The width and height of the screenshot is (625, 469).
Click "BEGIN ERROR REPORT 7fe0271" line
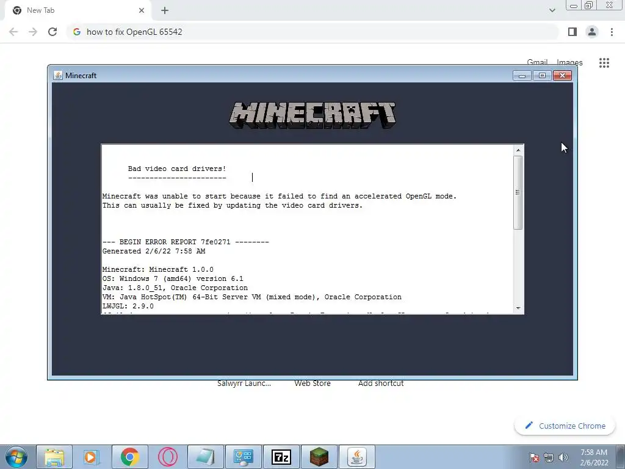coord(186,242)
